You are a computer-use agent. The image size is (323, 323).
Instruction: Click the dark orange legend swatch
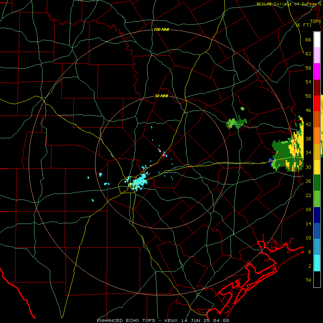coord(317,119)
